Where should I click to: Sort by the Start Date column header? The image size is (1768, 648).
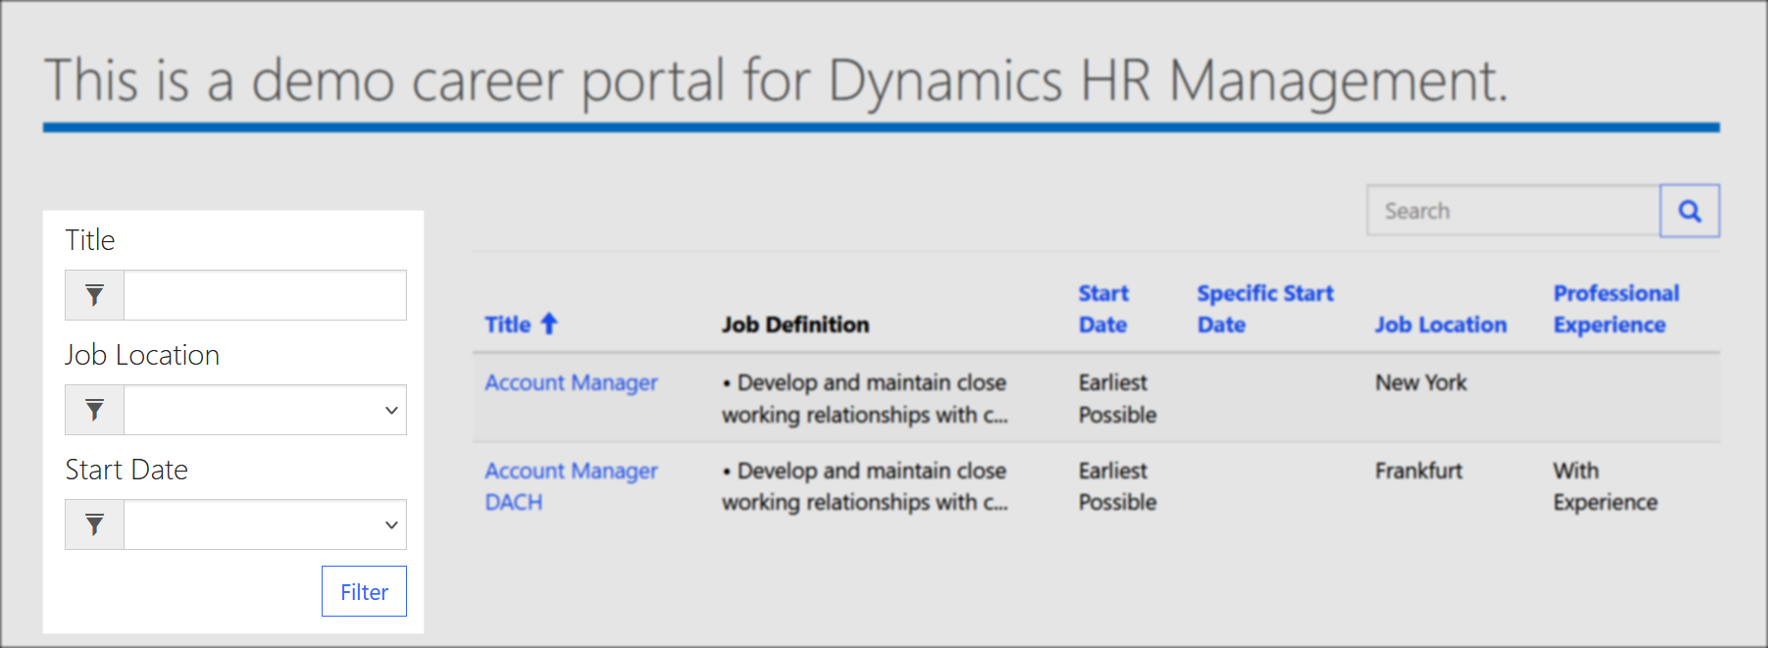pyautogui.click(x=1103, y=309)
